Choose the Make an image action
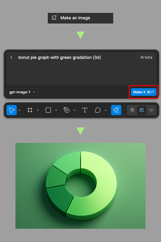This screenshot has height=242, width=161. tap(80, 18)
